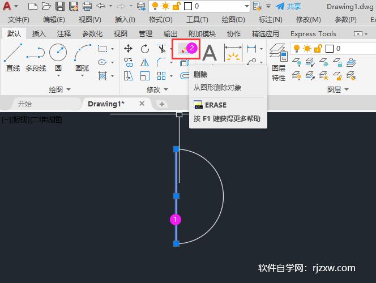The image size is (376, 283).
Task: Activate the Mirror tool
Action: (x=145, y=62)
